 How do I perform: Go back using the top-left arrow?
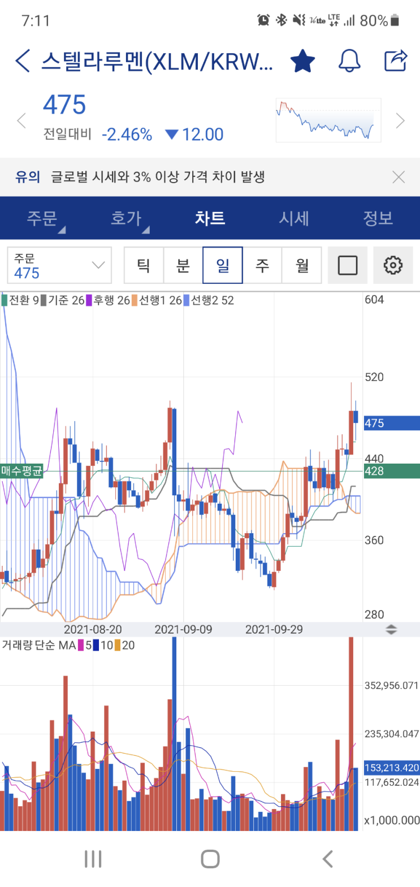pos(22,60)
